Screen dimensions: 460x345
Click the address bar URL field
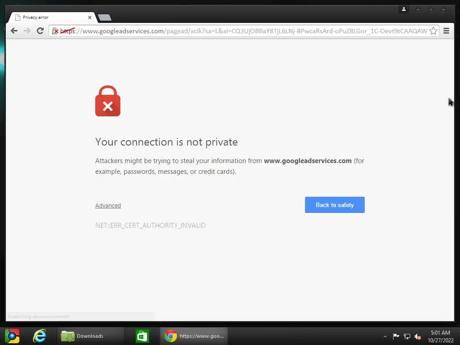coord(243,31)
